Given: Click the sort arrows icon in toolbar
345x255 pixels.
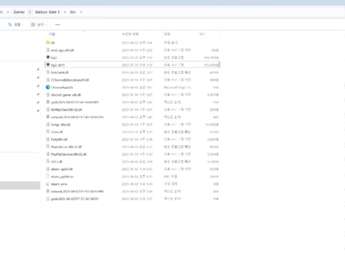Looking at the screenshot, I should click(x=9, y=25).
